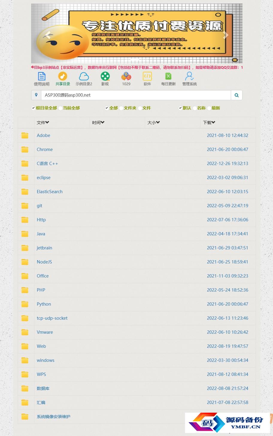Select the 名称 sort radio
The image size is (273, 436).
click(x=195, y=108)
